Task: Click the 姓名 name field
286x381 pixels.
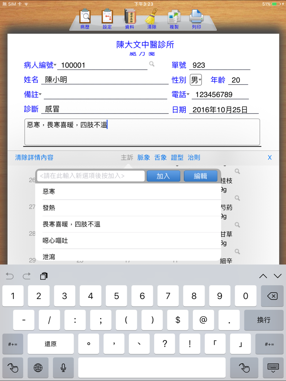Action: [x=105, y=80]
